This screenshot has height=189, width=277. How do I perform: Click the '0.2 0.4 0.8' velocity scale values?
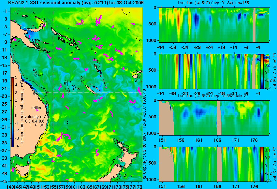(35, 121)
